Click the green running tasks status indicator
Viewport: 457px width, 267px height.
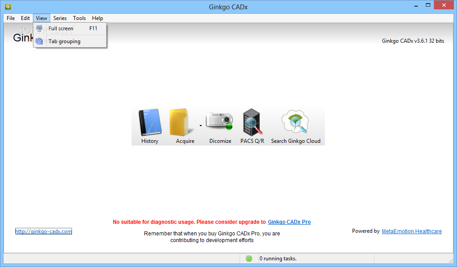coord(249,259)
